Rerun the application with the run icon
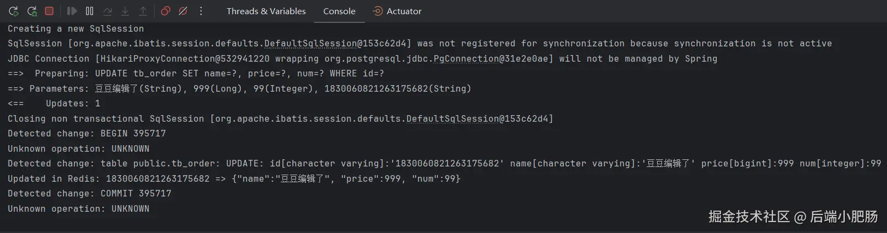This screenshot has height=233, width=887. (14, 11)
